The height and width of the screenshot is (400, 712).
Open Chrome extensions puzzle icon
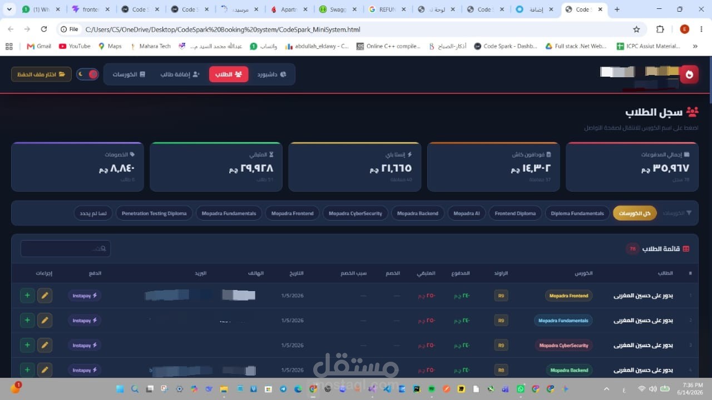[x=660, y=29]
